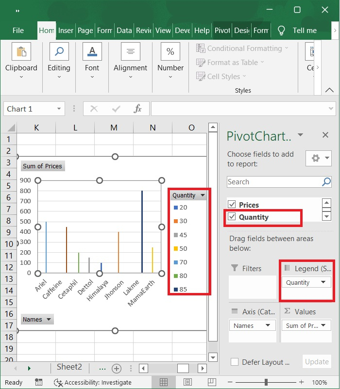Open the Sum of Prices values dropdown

(x=323, y=325)
